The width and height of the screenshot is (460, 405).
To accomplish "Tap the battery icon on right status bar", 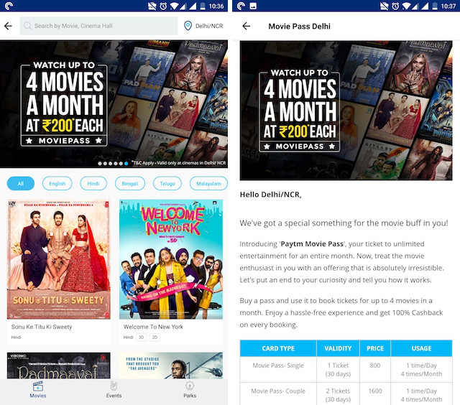I will pyautogui.click(x=435, y=6).
